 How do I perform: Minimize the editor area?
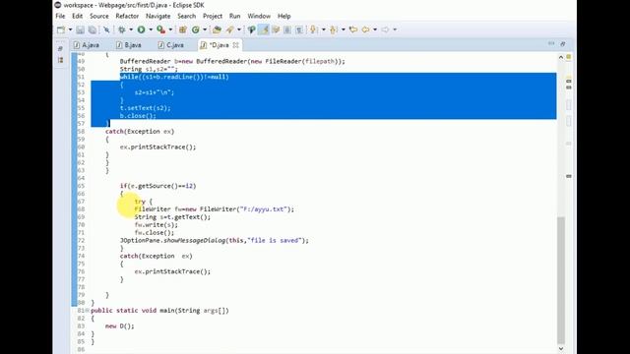point(551,43)
